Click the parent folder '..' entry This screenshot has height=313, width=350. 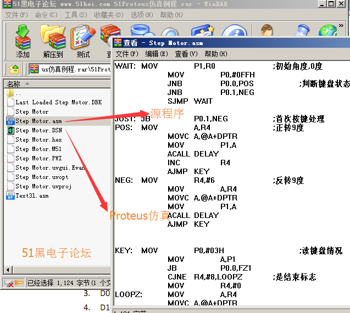click(14, 93)
